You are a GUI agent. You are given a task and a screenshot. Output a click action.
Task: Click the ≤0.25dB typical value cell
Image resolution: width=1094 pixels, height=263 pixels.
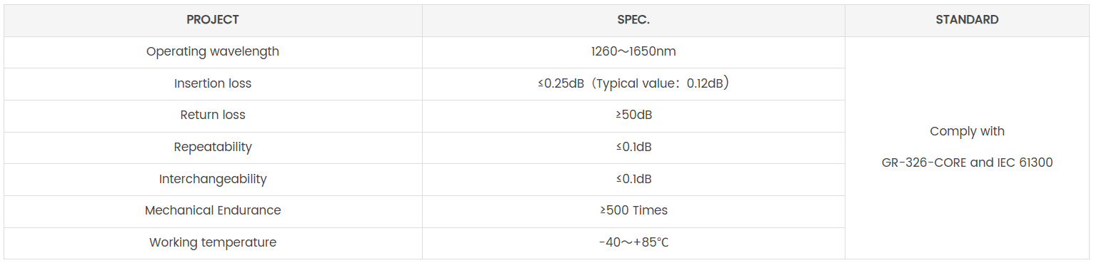633,83
